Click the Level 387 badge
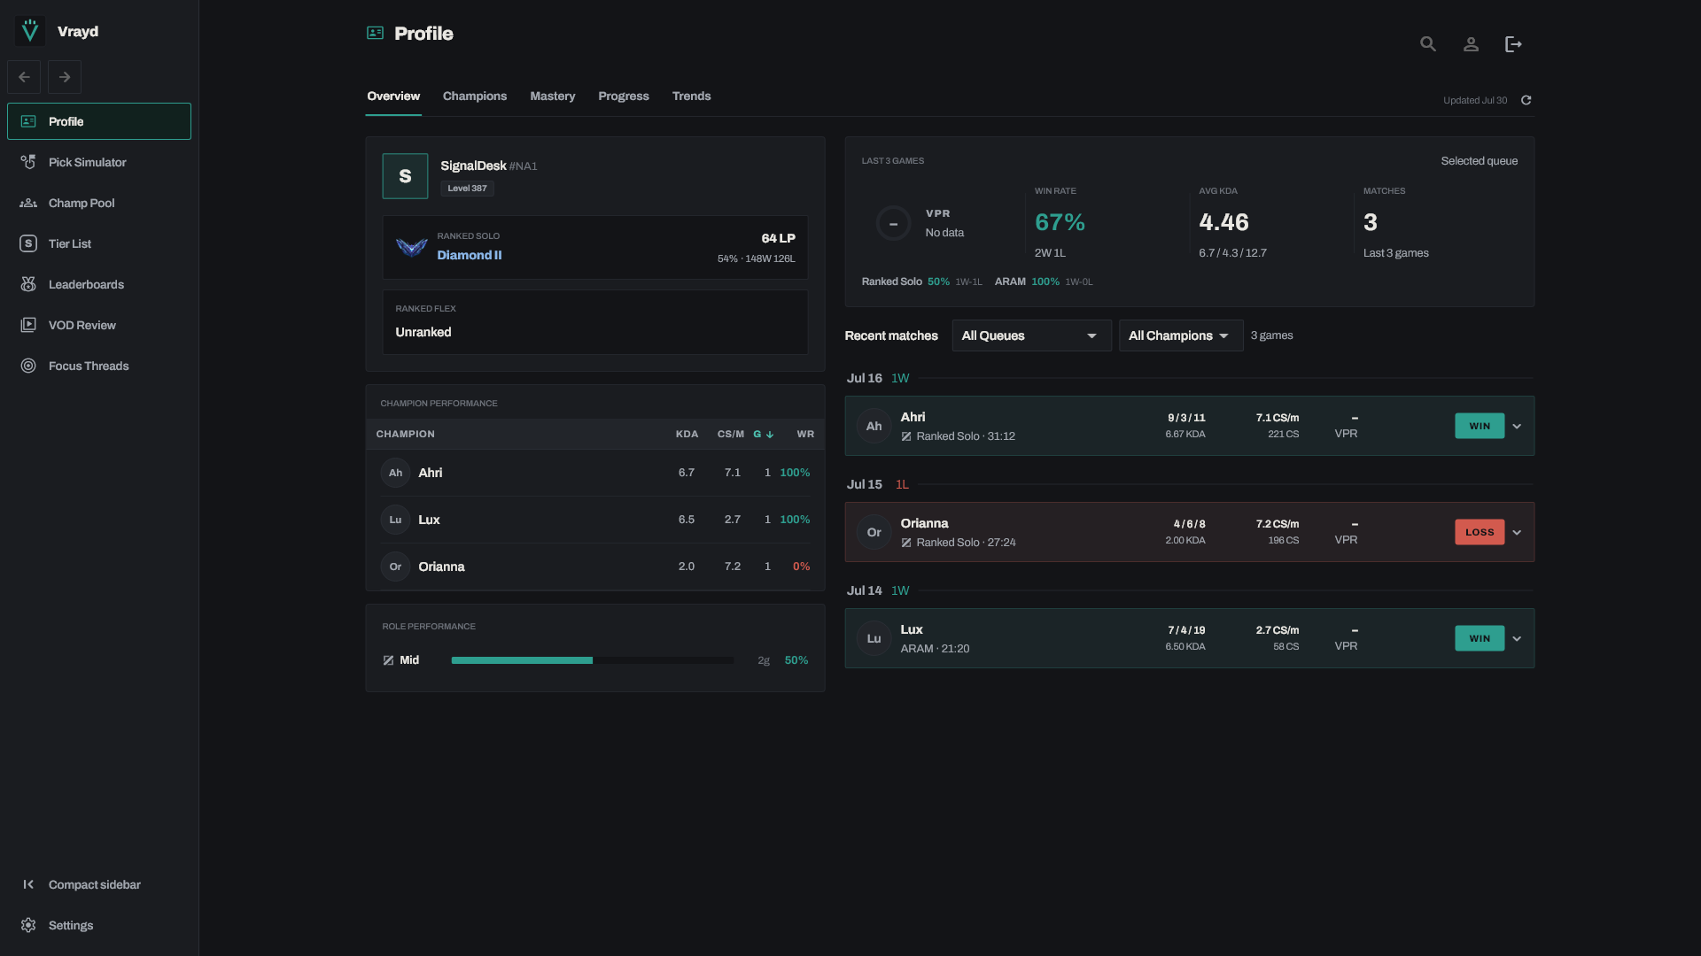Viewport: 1701px width, 956px height. tap(467, 189)
